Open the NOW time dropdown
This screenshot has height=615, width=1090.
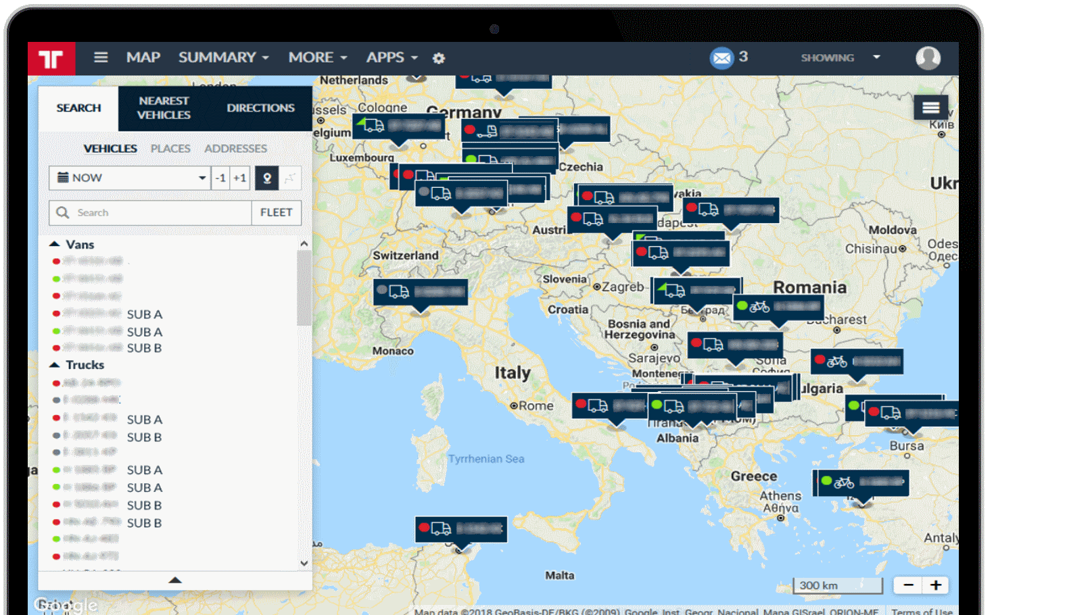click(129, 178)
